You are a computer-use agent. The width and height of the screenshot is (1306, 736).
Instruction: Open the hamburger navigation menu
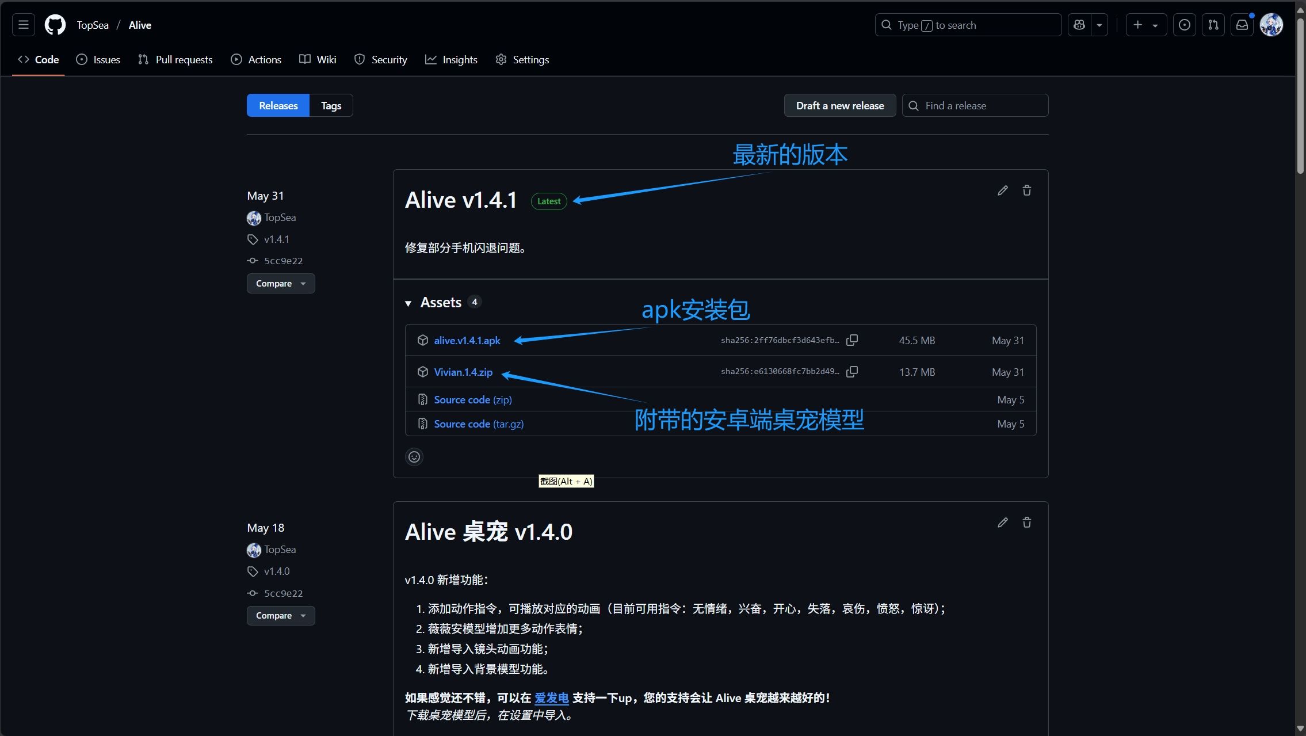click(24, 25)
